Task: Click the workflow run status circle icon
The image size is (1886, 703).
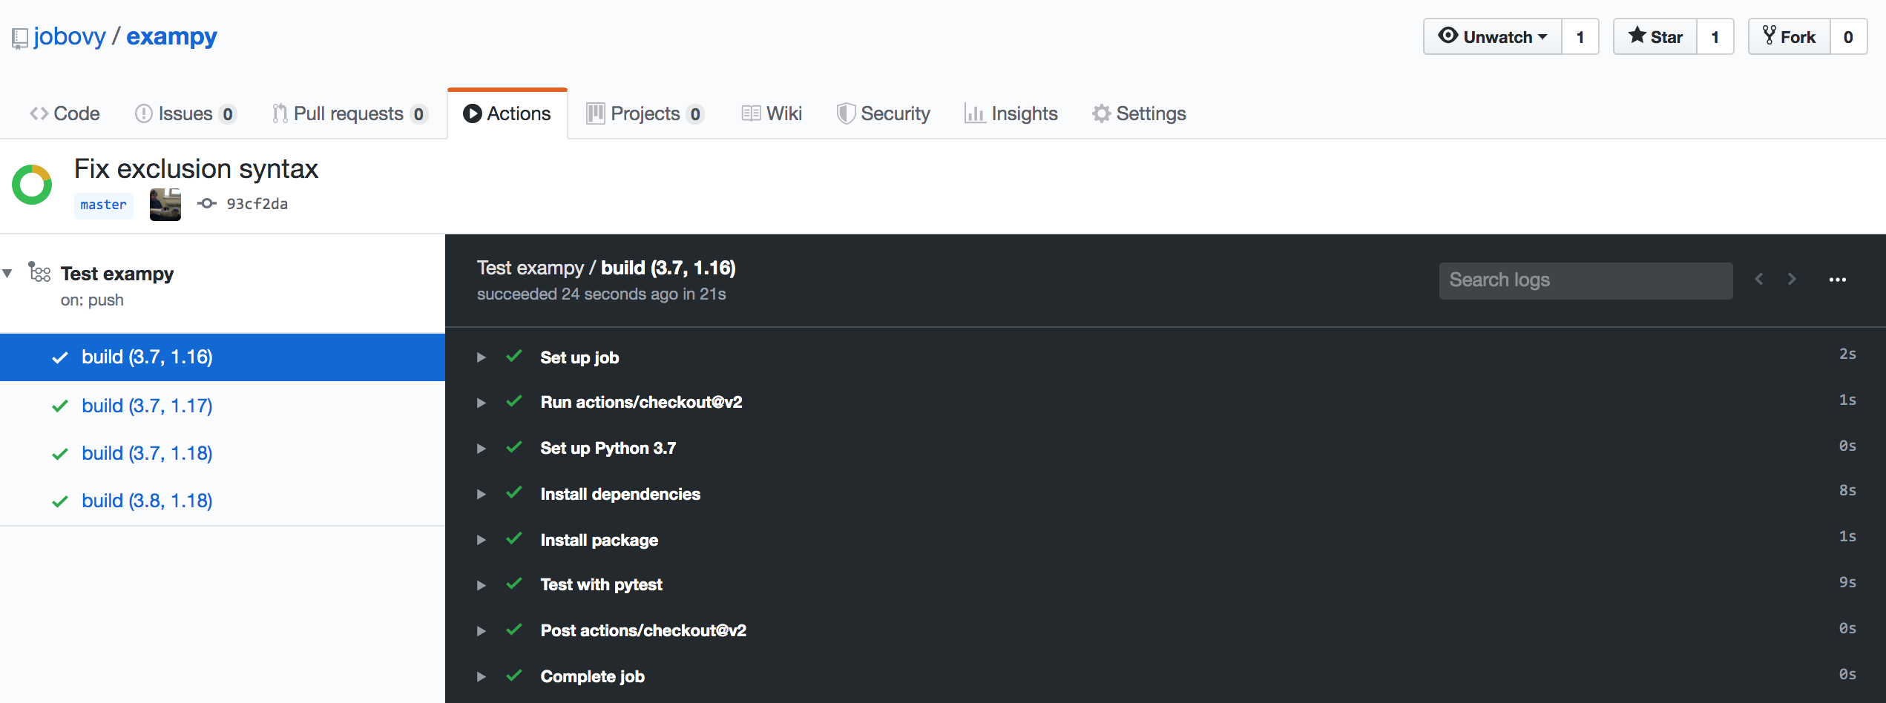Action: pyautogui.click(x=32, y=185)
